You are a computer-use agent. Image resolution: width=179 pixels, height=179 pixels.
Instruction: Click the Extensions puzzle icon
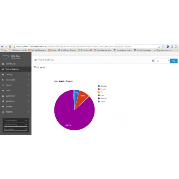tap(3, 80)
